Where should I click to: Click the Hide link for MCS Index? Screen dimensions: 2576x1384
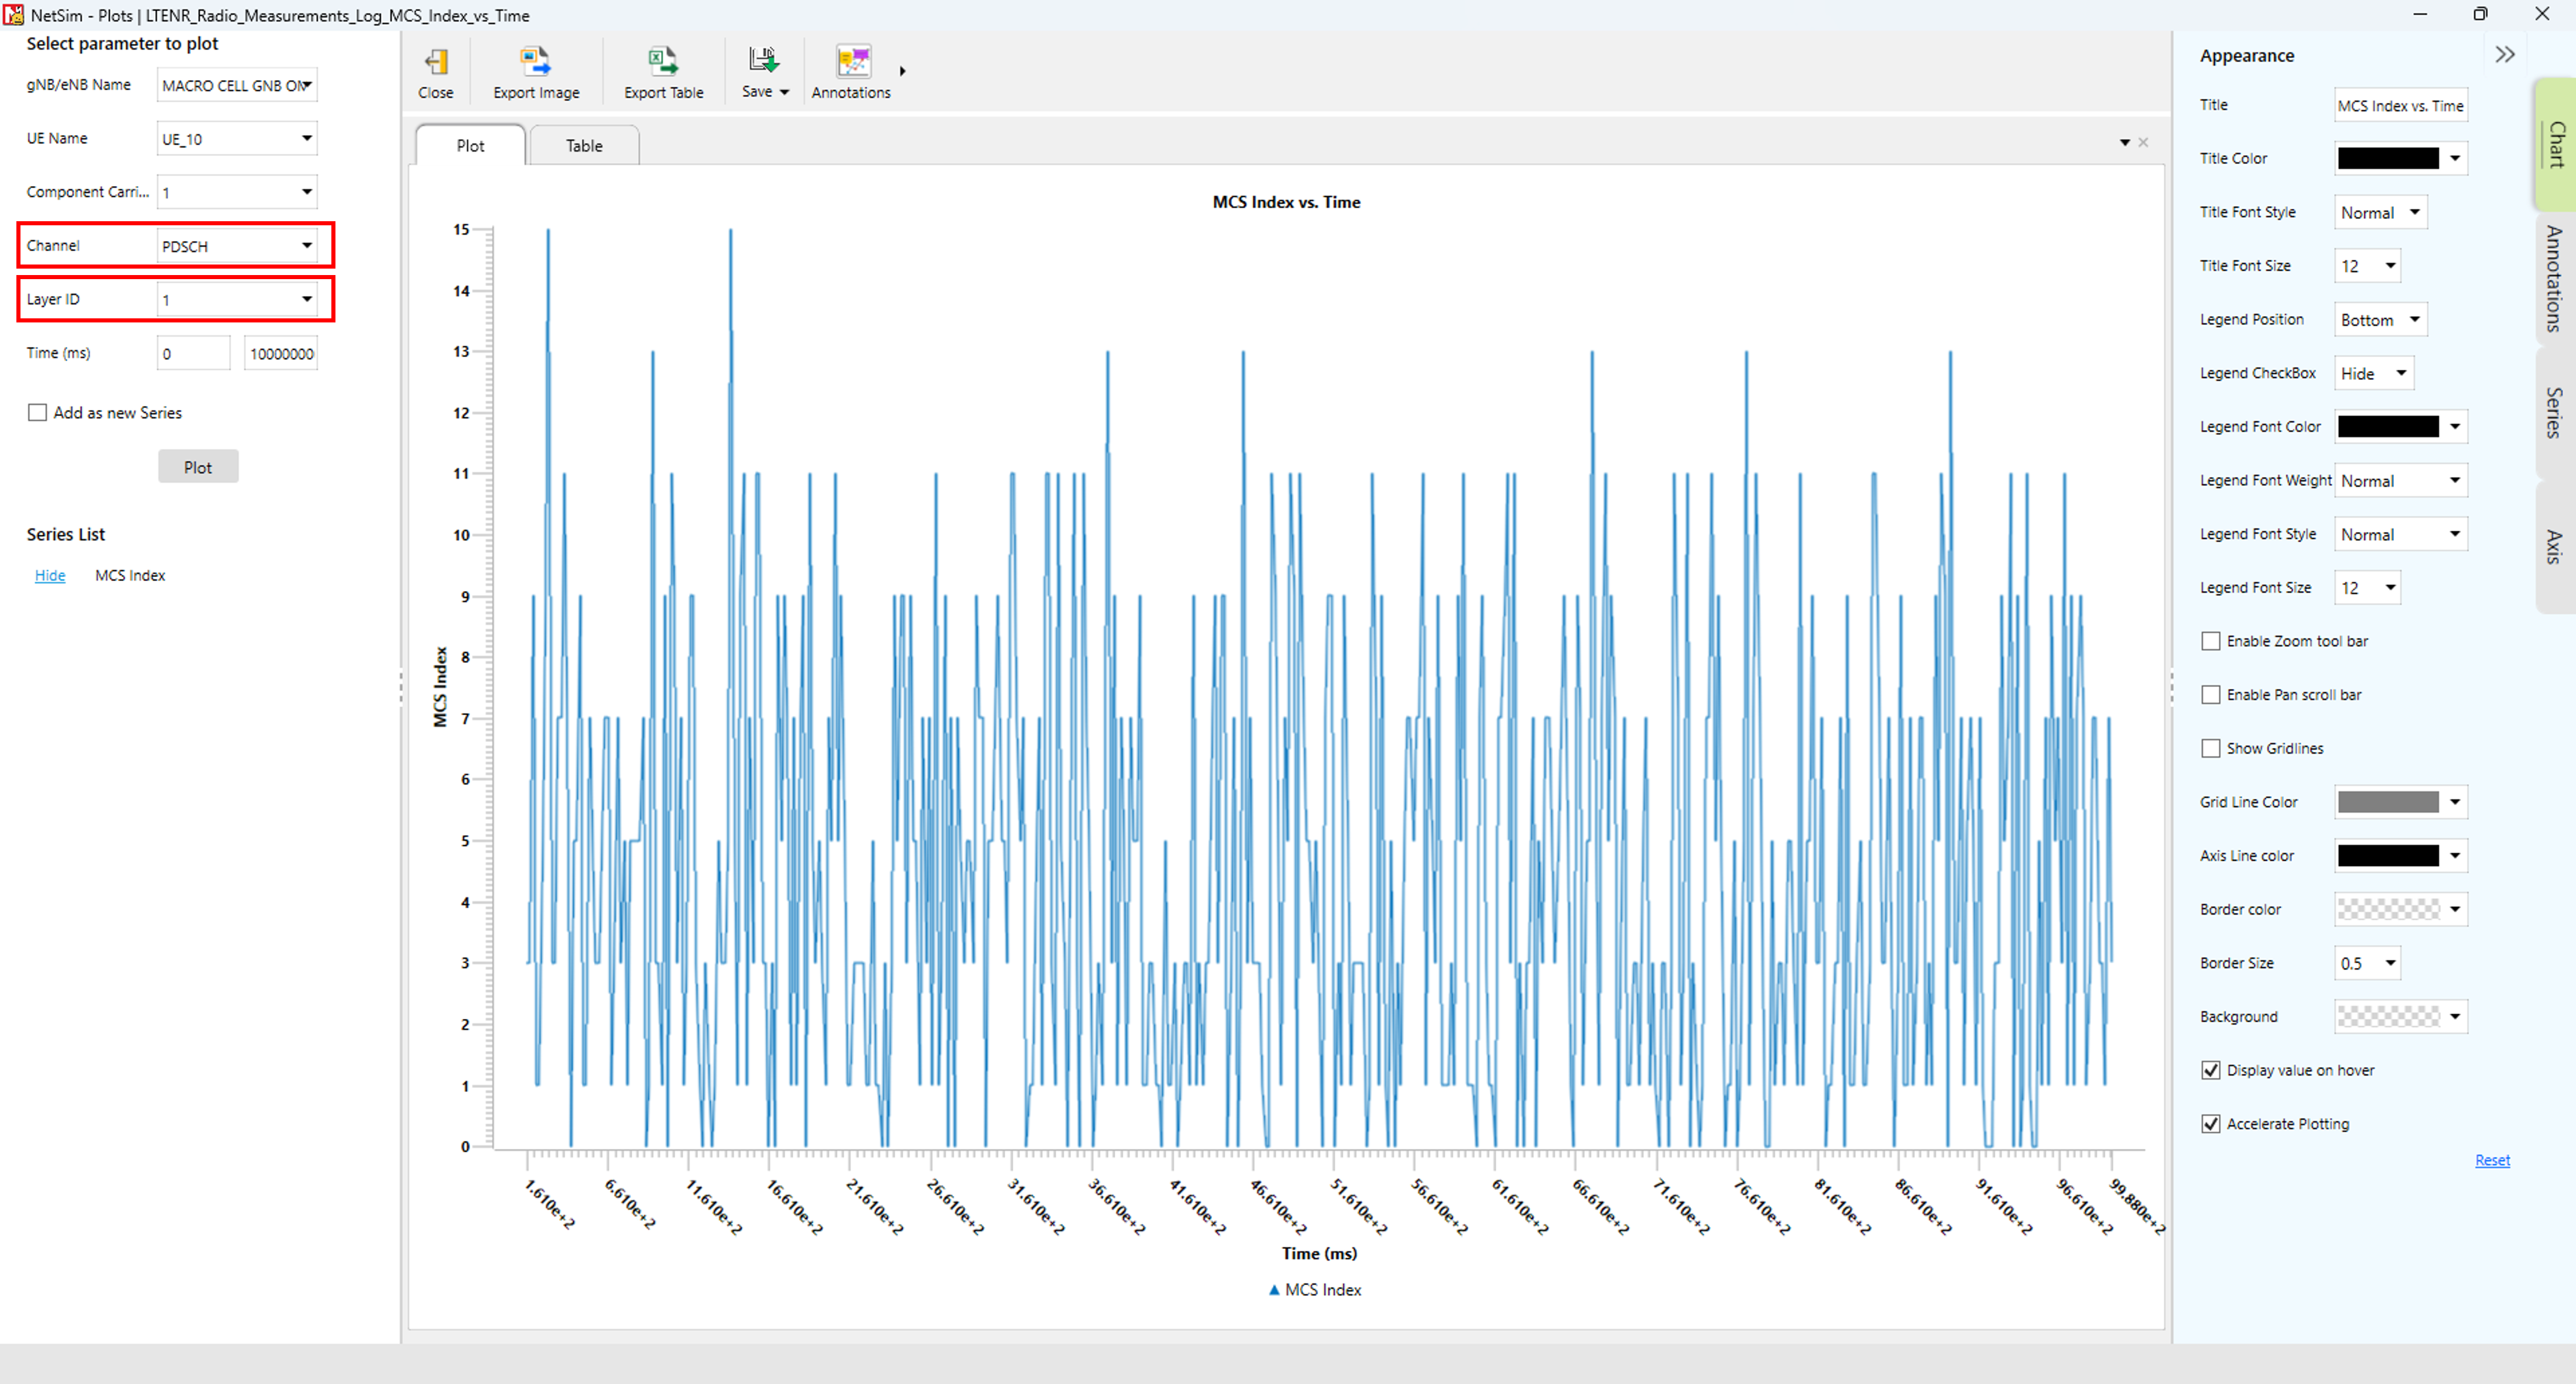click(50, 576)
